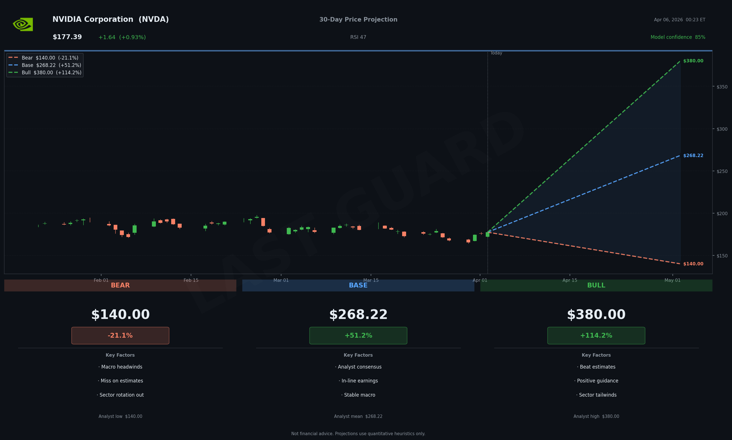Select the BASE scenario header

(x=358, y=285)
